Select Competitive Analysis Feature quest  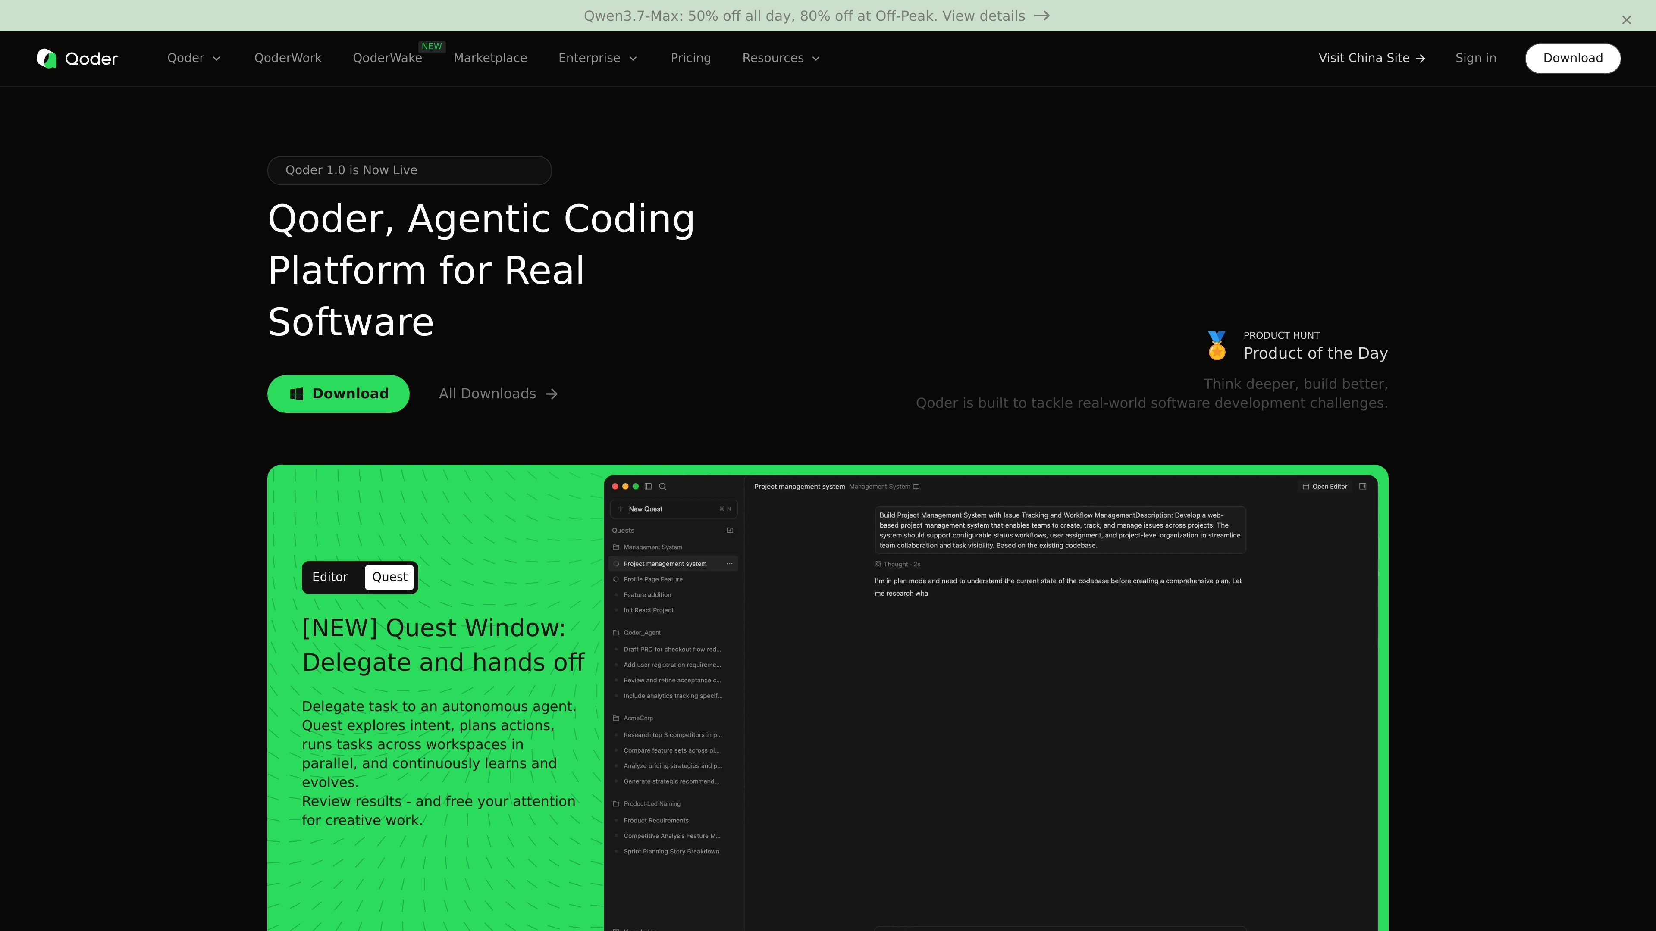click(x=673, y=835)
